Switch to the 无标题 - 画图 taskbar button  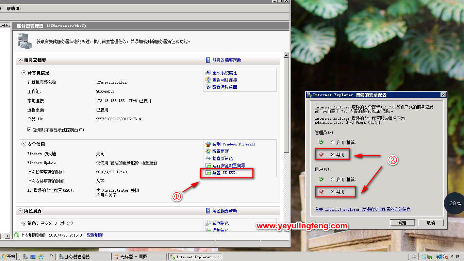click(140, 257)
